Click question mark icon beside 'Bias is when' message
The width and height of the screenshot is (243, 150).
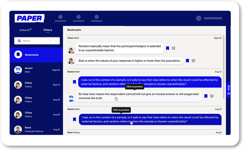pos(193,61)
